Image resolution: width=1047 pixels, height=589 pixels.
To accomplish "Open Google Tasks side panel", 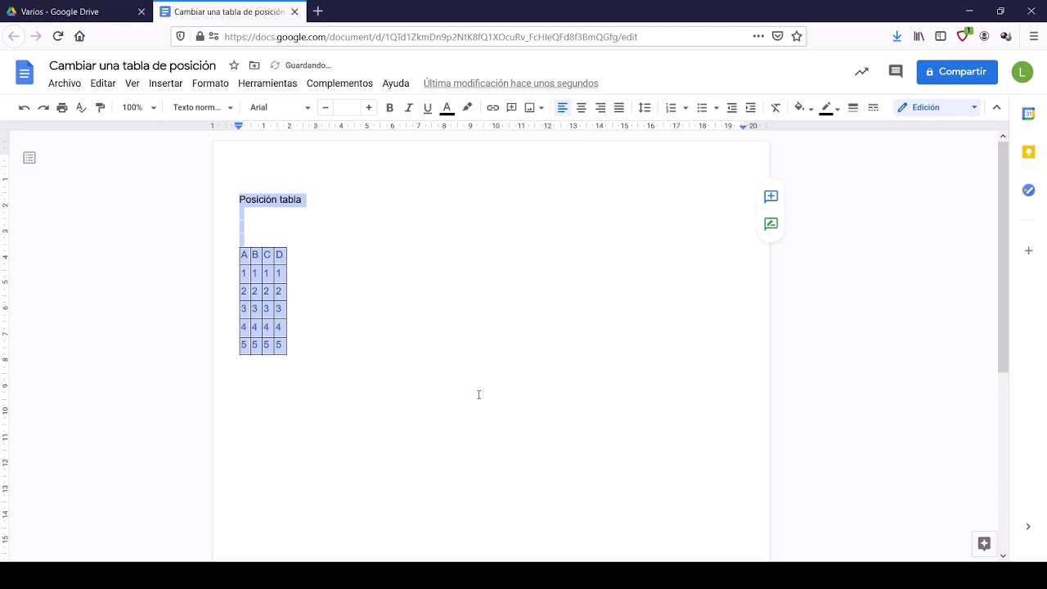I will click(x=1029, y=191).
